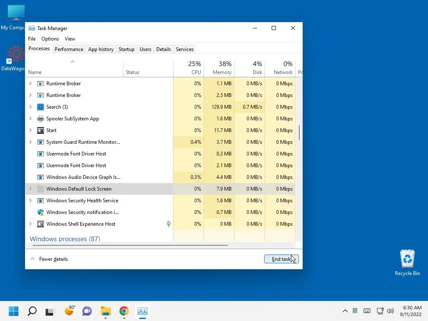Switch to the App history tab

[x=101, y=49]
